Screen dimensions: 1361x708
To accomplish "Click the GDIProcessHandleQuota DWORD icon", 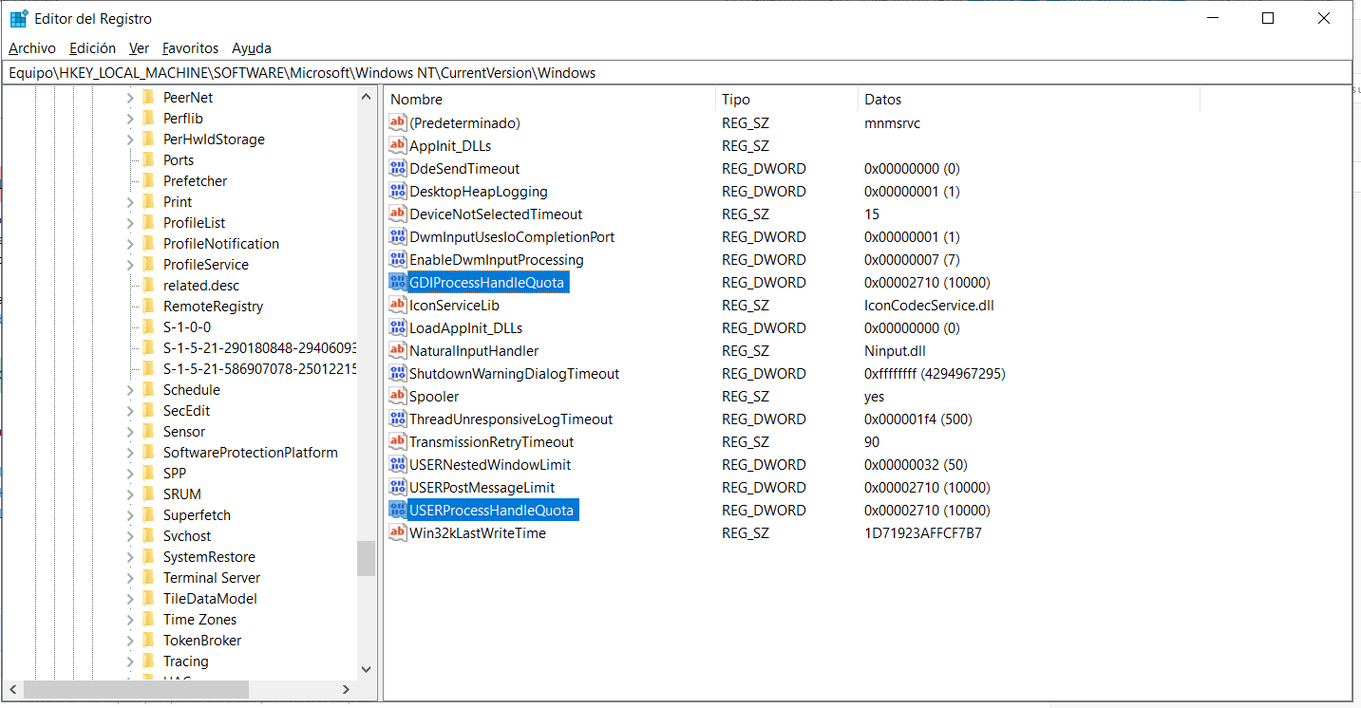I will (398, 282).
